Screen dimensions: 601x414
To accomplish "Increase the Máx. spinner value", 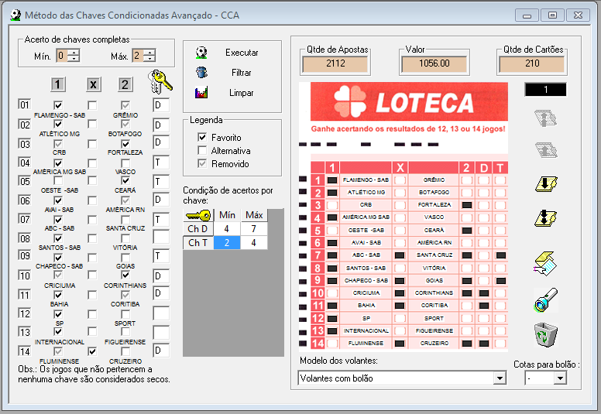I will tap(150, 53).
